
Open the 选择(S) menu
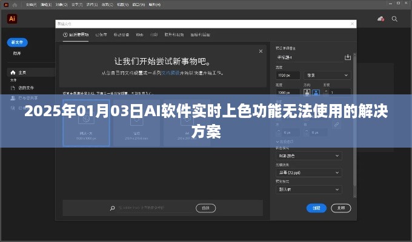pos(92,5)
